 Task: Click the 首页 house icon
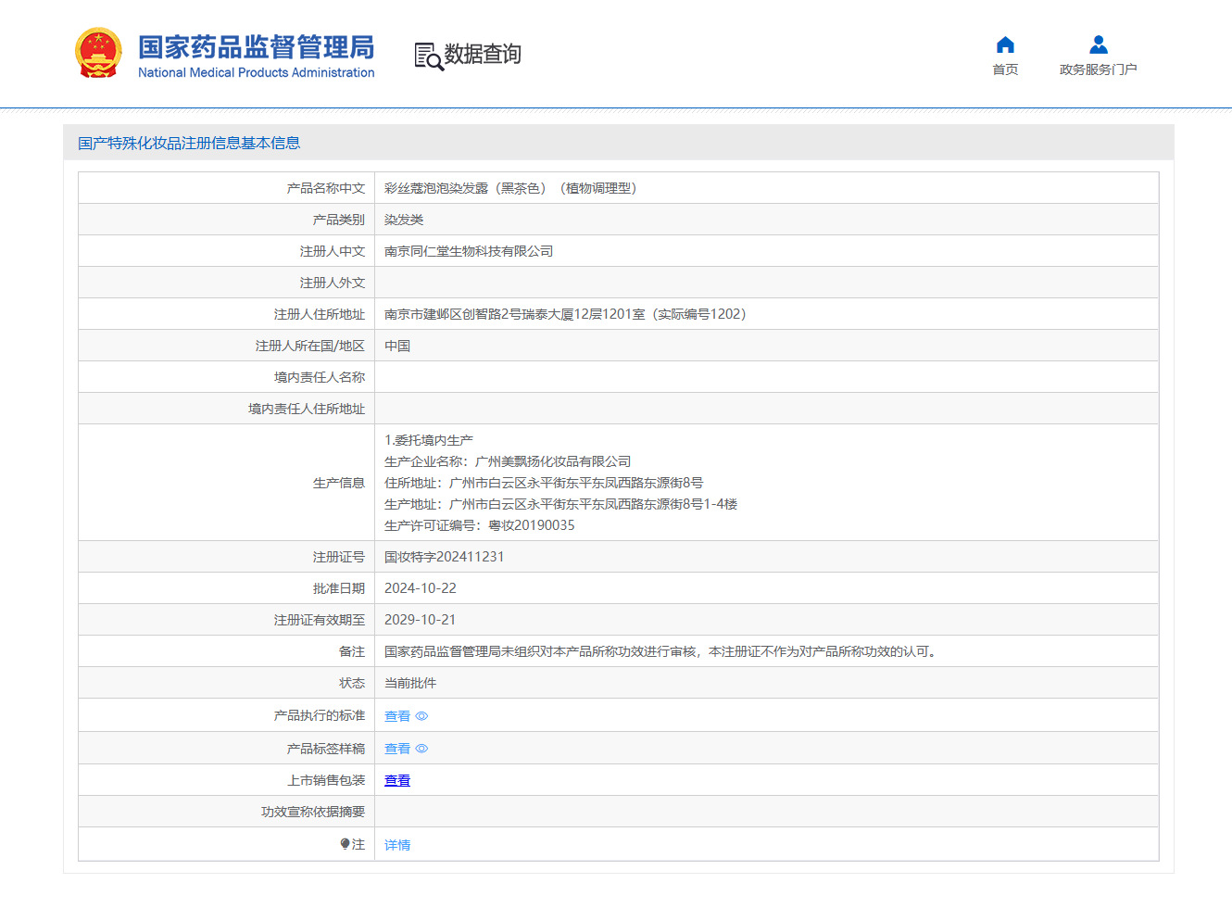pos(1005,44)
